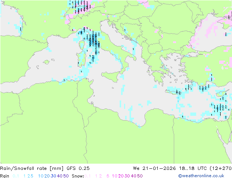Viewport: 232px width, 179px height.
Task: Select the snow legend value 20
Action: click(121, 176)
